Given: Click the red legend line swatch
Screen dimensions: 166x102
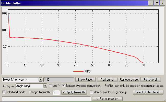Looking at the screenshot, I should click(x=78, y=72).
